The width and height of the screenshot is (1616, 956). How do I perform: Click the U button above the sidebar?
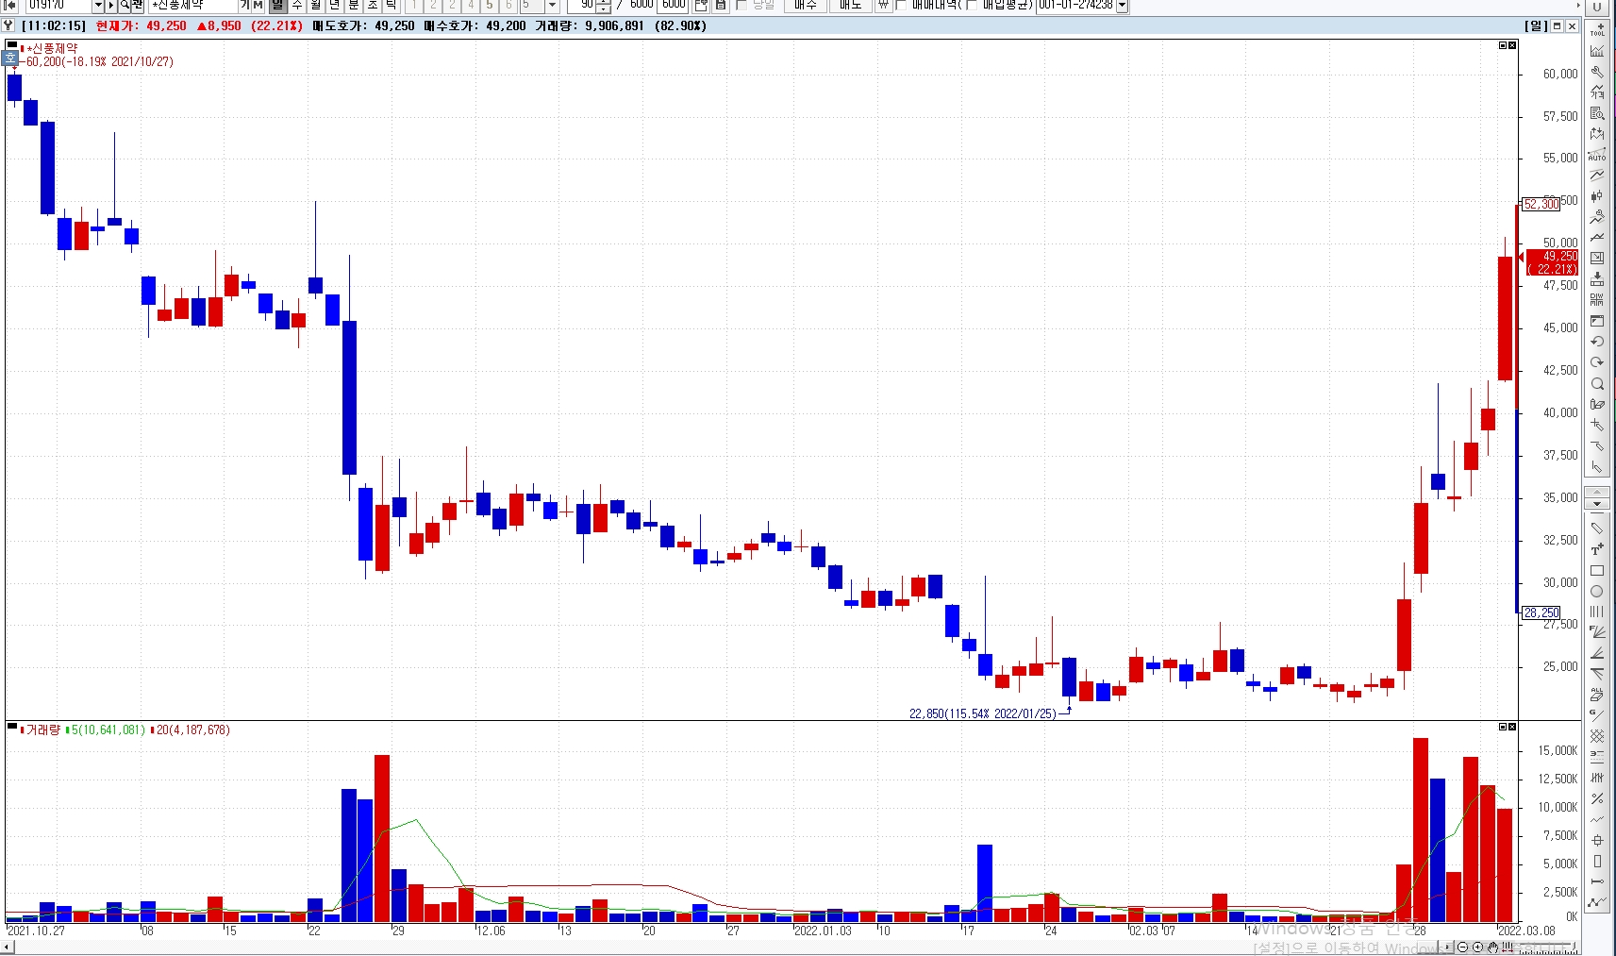click(x=1597, y=7)
